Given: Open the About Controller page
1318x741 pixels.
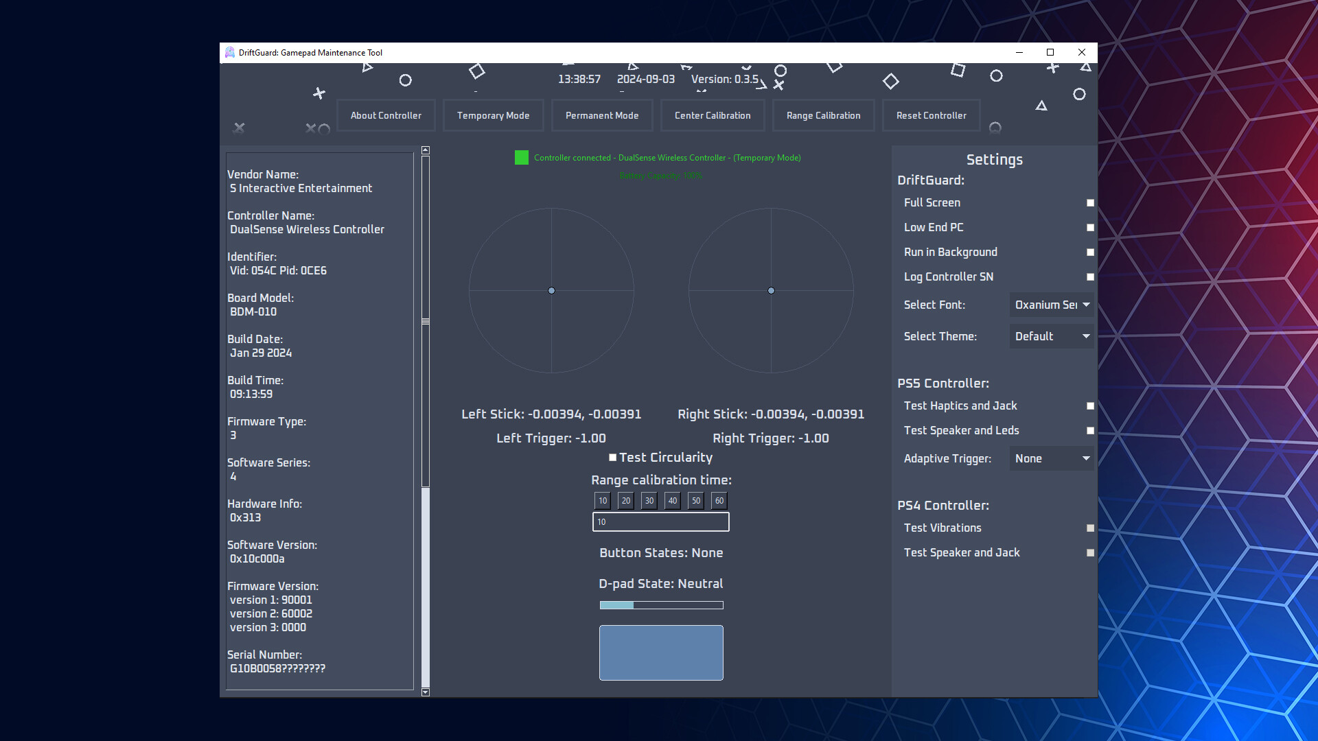Looking at the screenshot, I should (386, 115).
